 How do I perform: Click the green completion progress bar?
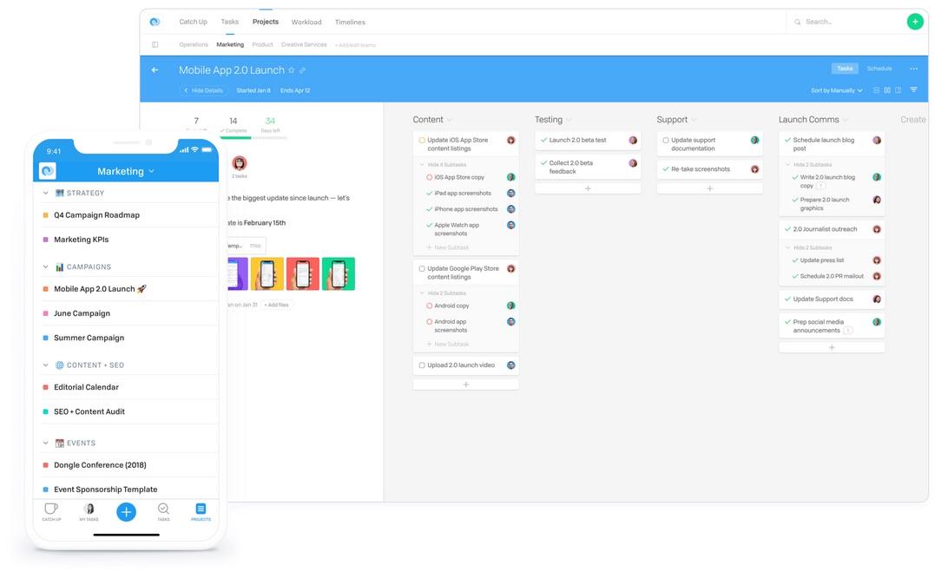click(x=235, y=137)
